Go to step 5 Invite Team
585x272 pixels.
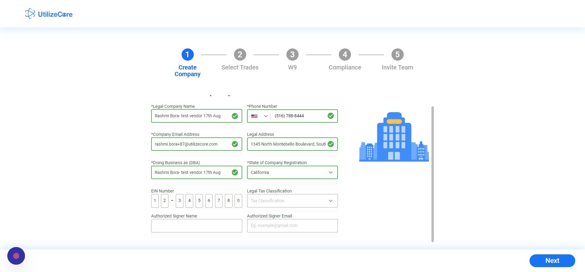tap(397, 60)
